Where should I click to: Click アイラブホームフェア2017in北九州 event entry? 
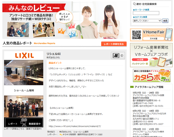tap(149, 114)
